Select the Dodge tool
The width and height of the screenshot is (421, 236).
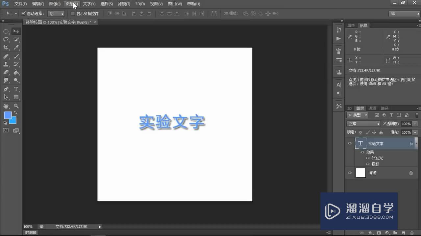click(x=16, y=80)
